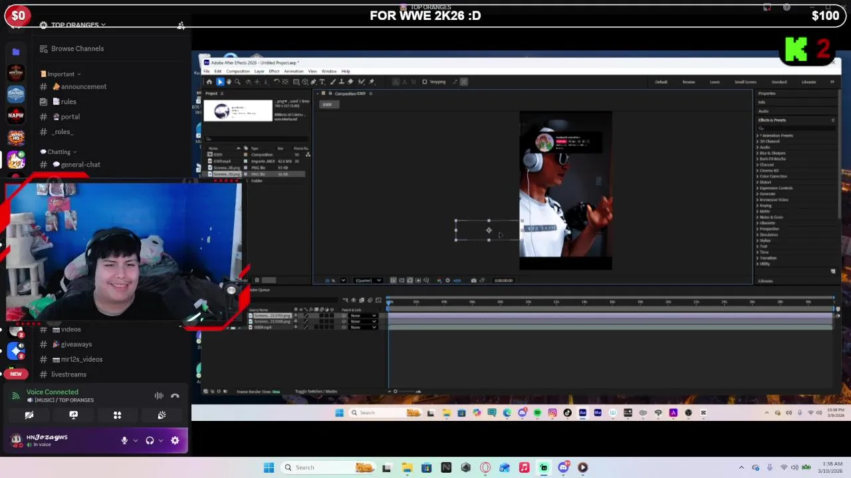Click the Effects & Presets search field

(x=796, y=128)
